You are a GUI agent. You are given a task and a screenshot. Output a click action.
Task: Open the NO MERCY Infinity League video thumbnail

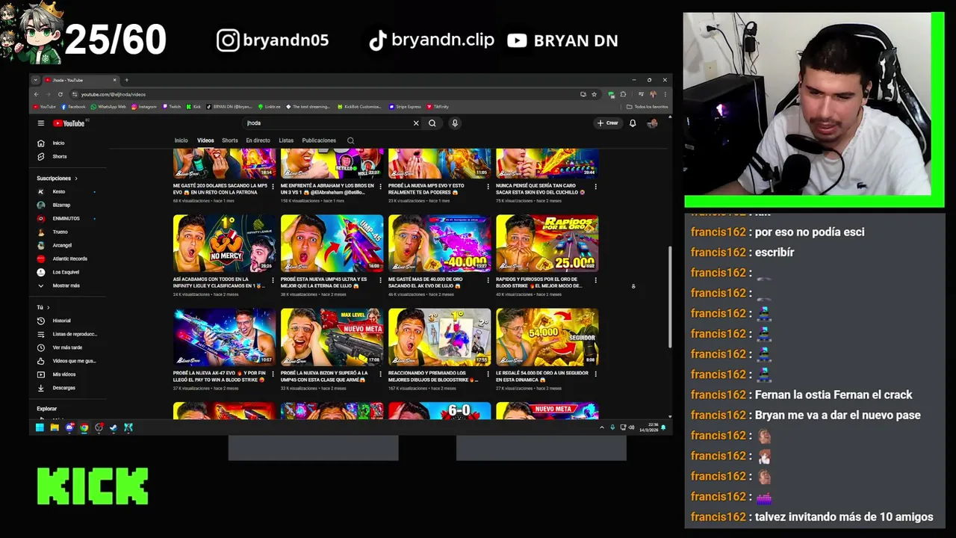224,244
